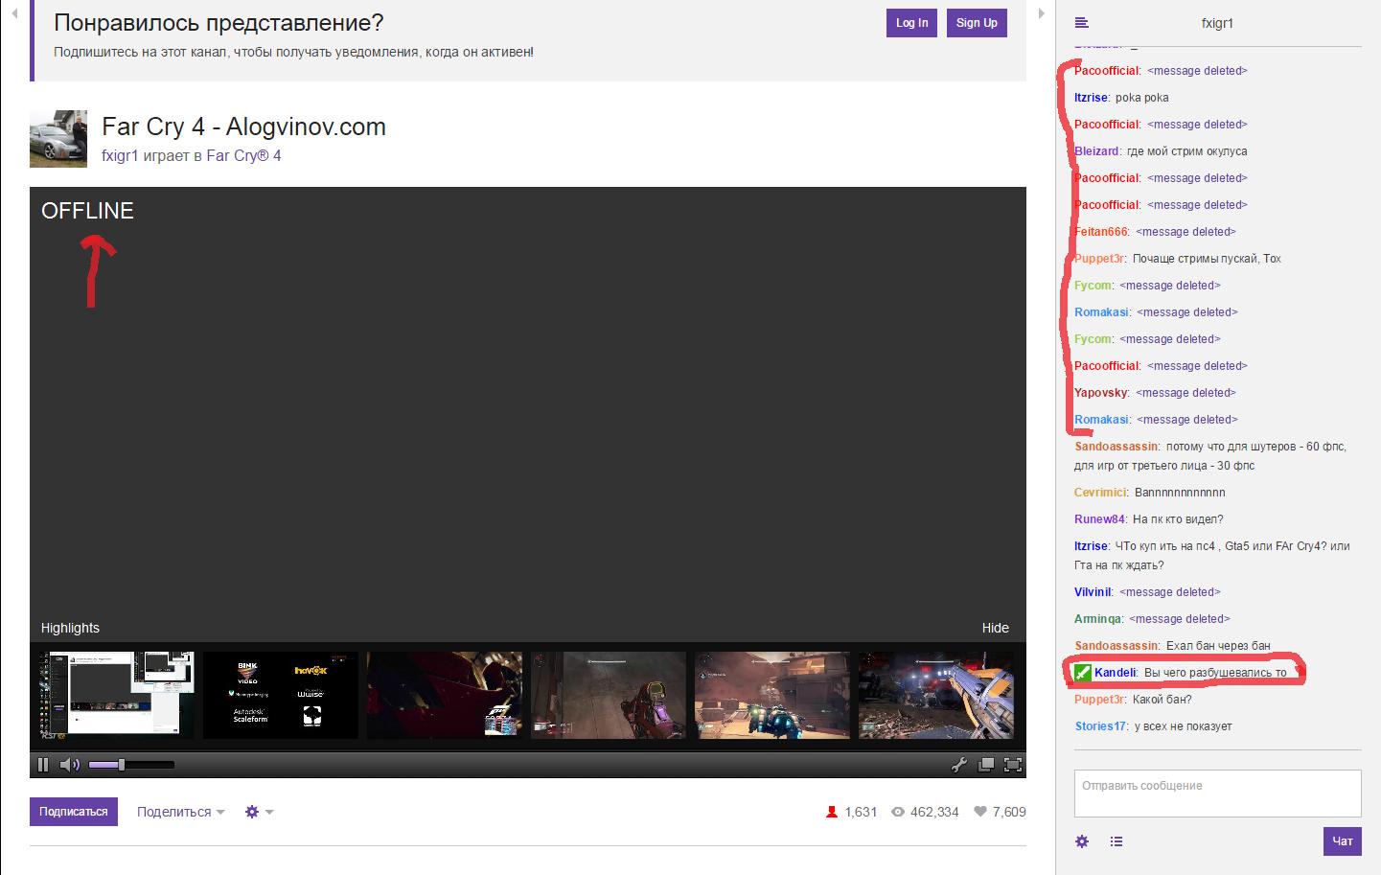Click the fxigr1 chat header title
Image resolution: width=1381 pixels, height=875 pixels.
tap(1217, 23)
